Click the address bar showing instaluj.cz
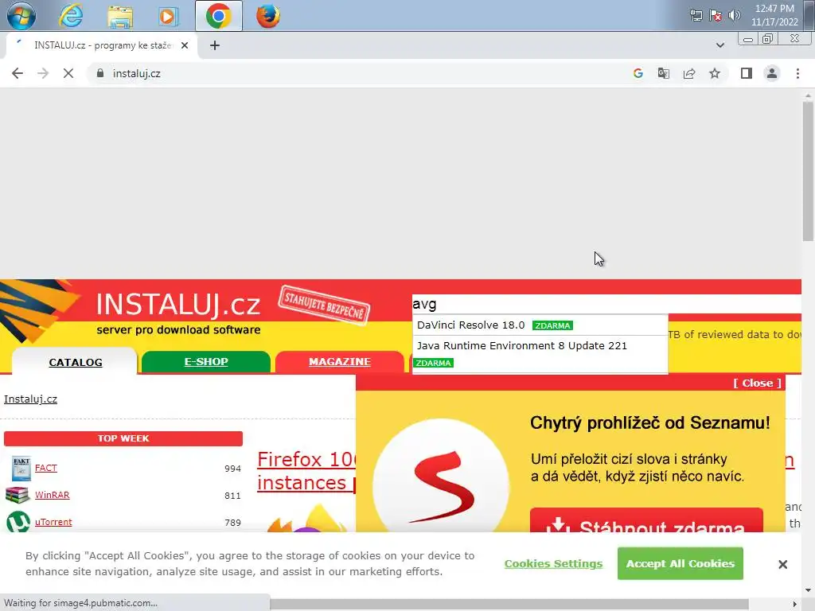 point(359,73)
